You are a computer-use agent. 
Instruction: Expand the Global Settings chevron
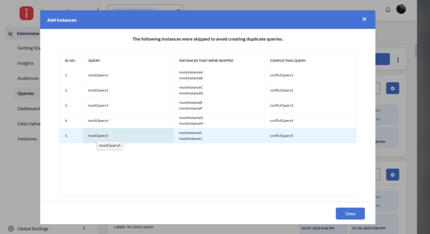tap(84, 228)
